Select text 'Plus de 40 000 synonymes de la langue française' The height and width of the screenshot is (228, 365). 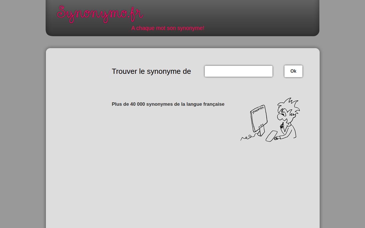[x=168, y=104]
